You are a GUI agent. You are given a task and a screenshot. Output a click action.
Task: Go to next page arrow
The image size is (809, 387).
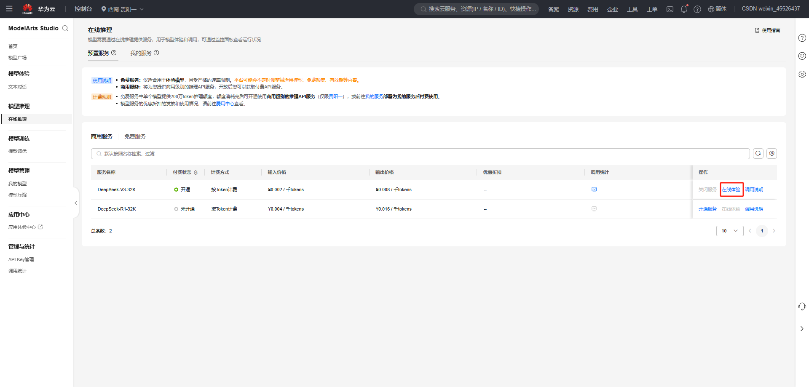(774, 231)
